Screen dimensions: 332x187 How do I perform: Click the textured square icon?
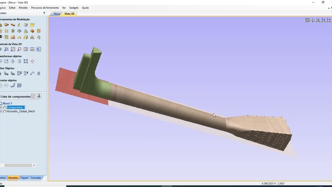coord(6,37)
